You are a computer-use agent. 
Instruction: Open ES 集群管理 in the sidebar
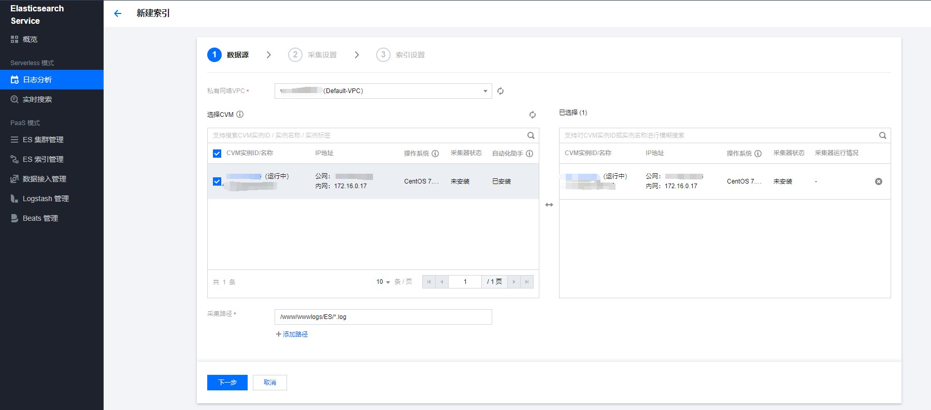43,140
